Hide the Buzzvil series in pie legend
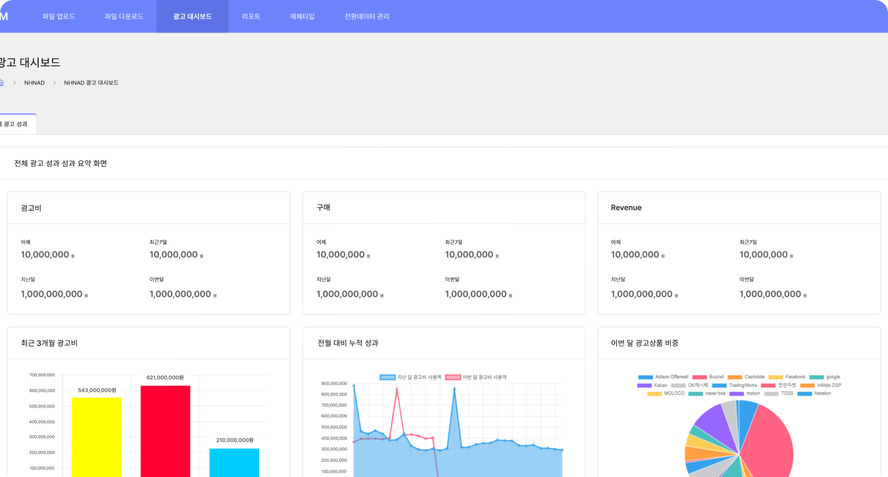Screen dimensions: 888x477 (x=708, y=377)
